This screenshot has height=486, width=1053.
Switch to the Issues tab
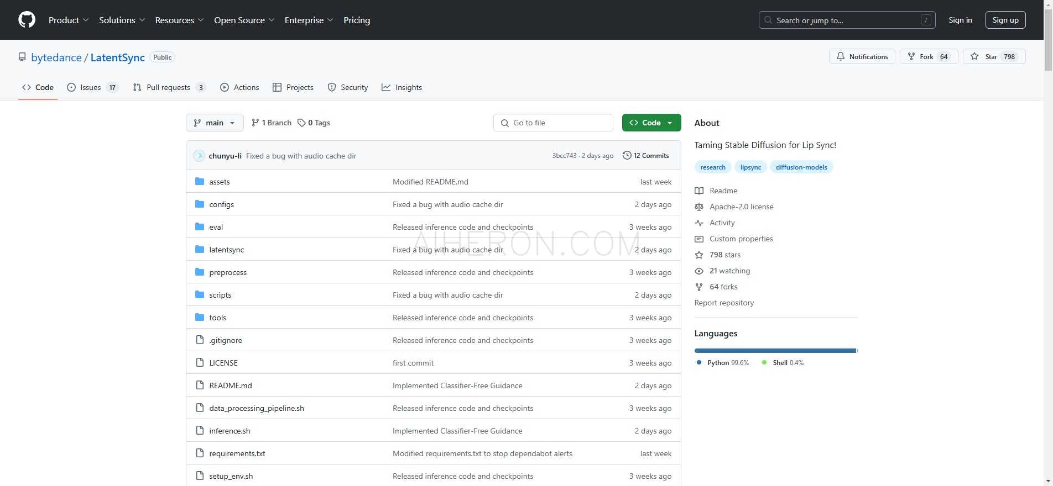pos(92,87)
